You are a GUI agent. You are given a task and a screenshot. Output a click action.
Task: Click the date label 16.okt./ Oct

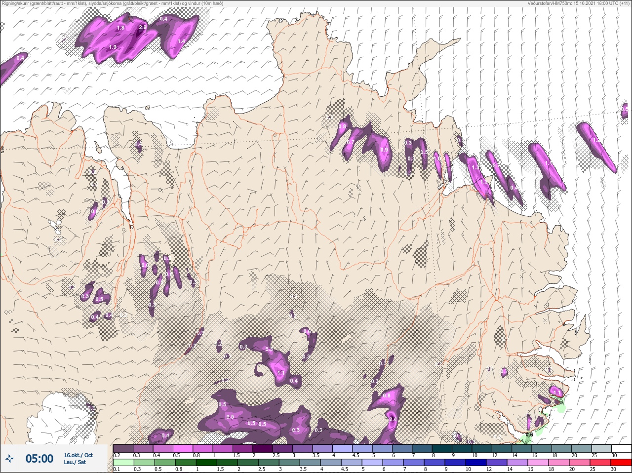pyautogui.click(x=78, y=455)
